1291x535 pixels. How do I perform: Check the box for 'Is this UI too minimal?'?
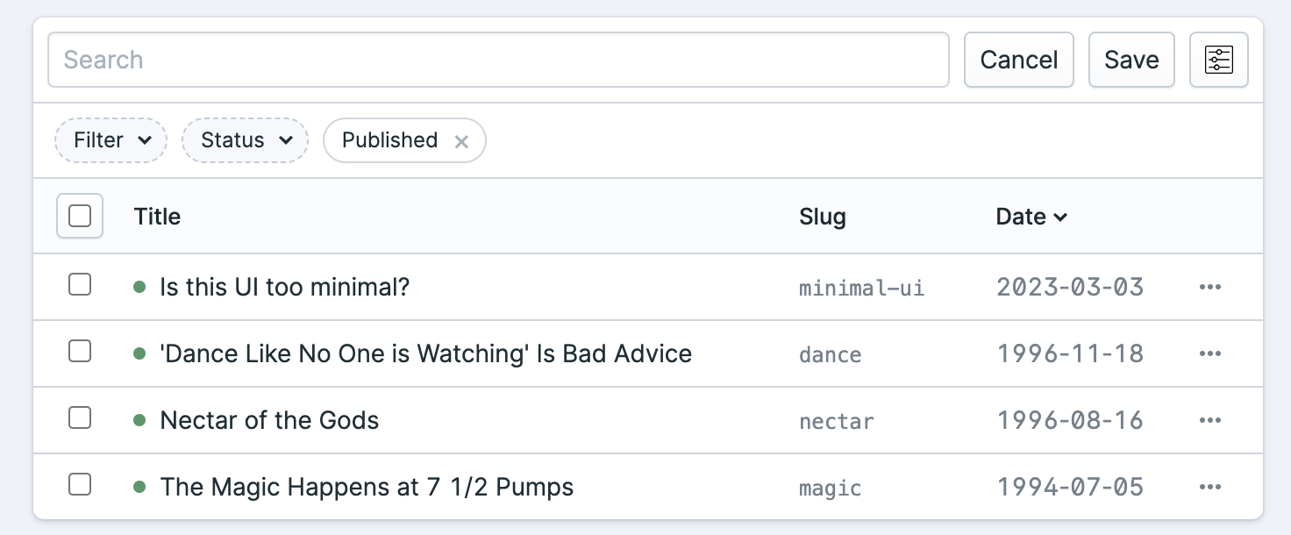pos(80,284)
